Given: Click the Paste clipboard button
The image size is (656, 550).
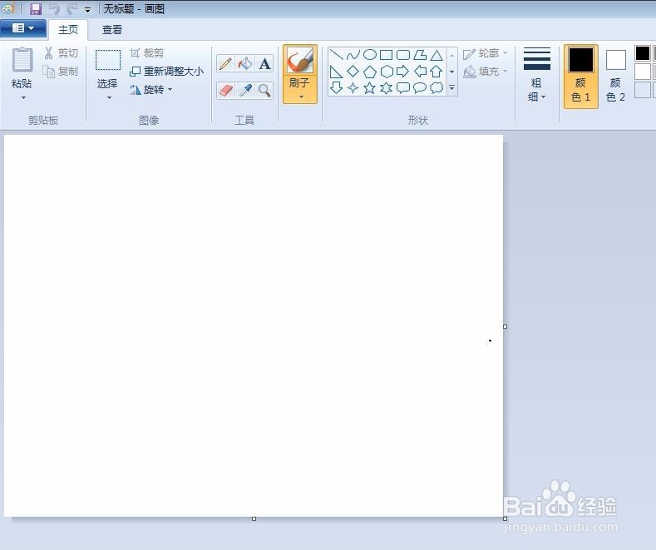Looking at the screenshot, I should tap(22, 67).
